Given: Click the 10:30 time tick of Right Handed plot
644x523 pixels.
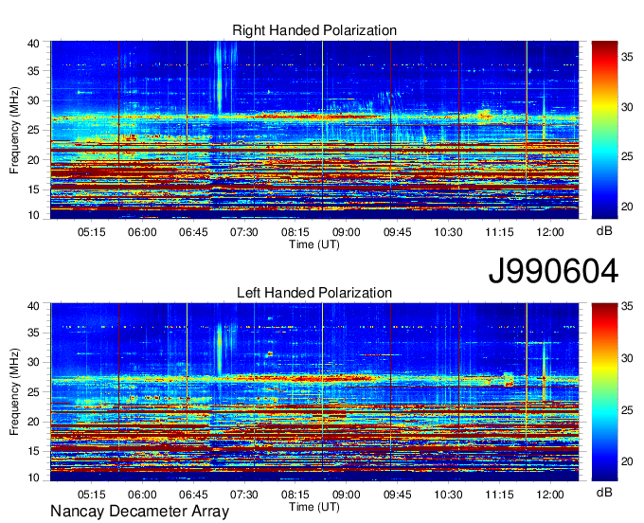Looking at the screenshot, I should tap(448, 232).
